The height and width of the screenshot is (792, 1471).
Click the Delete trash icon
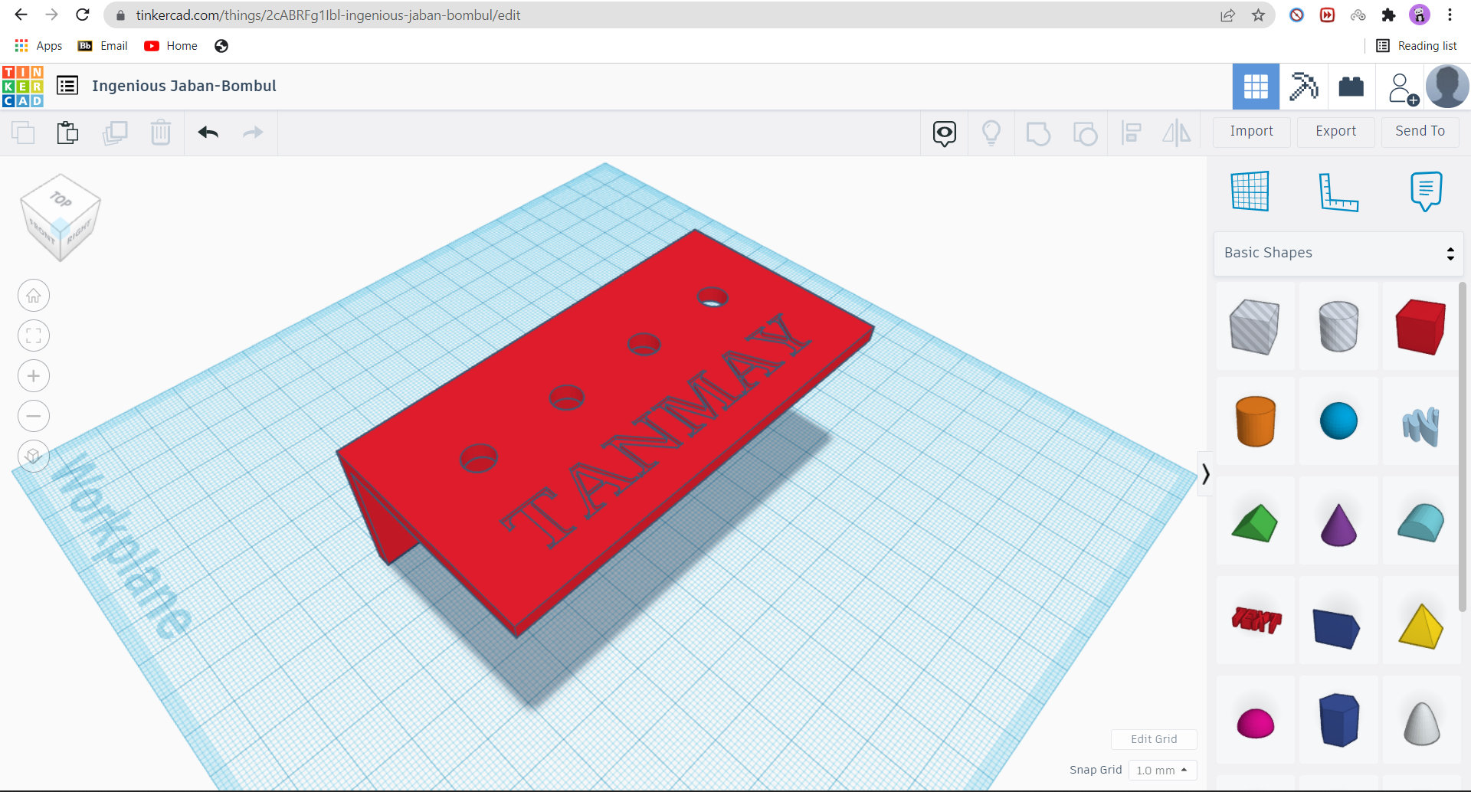(x=161, y=133)
